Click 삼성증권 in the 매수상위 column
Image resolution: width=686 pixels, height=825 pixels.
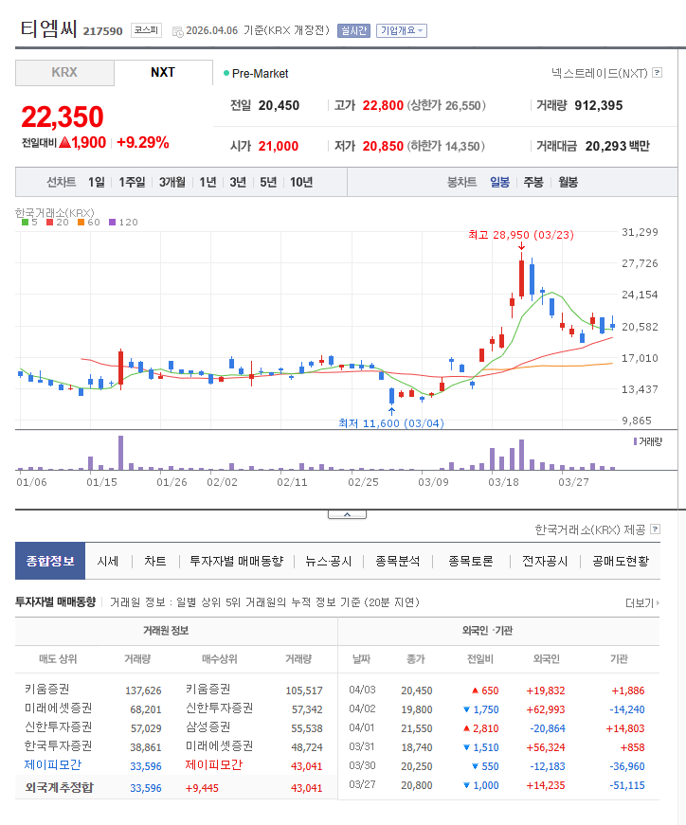coord(208,726)
